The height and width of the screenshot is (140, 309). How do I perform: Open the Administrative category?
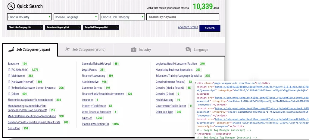[x=90, y=82]
